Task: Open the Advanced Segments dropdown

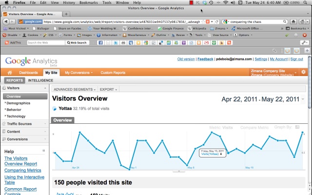Action: [75, 89]
